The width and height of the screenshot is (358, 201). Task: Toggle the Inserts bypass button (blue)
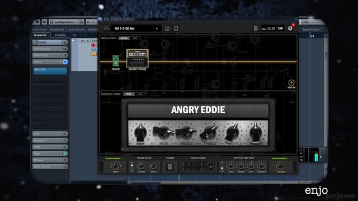tap(65, 62)
